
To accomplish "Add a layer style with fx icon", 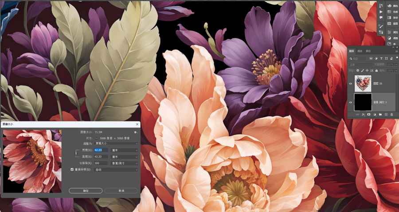I will pyautogui.click(x=364, y=115).
